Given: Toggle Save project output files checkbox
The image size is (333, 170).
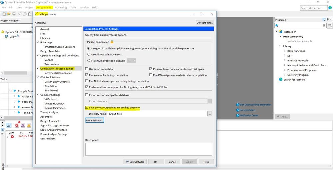Looking at the screenshot, I should tap(87, 108).
